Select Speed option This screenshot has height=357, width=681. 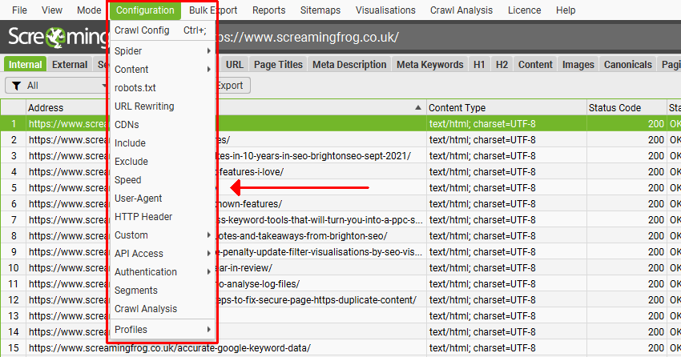coord(163,180)
